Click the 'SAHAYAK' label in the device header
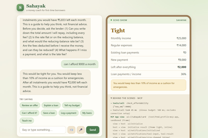The width and height of the screenshot is (208, 138). tap(181, 20)
